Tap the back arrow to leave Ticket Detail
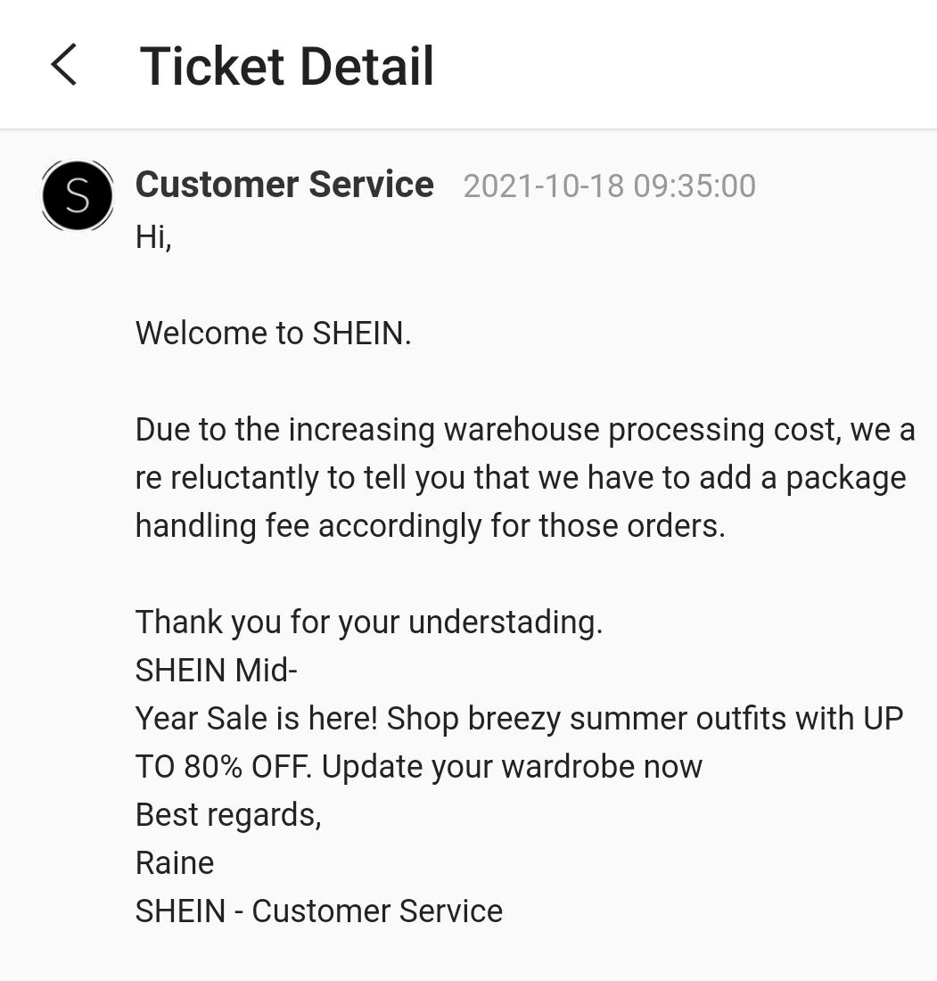The width and height of the screenshot is (937, 981). pyautogui.click(x=63, y=65)
